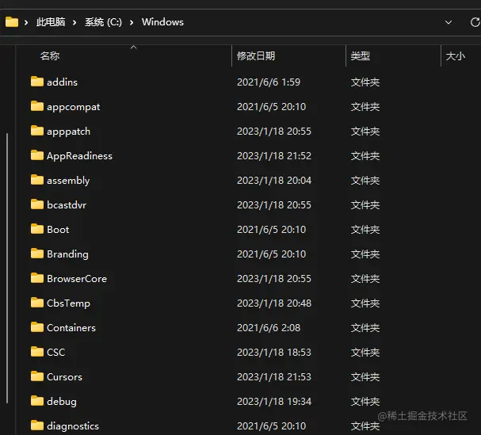
Task: Click the navigation pane vertical scrollbar
Action: (7, 268)
